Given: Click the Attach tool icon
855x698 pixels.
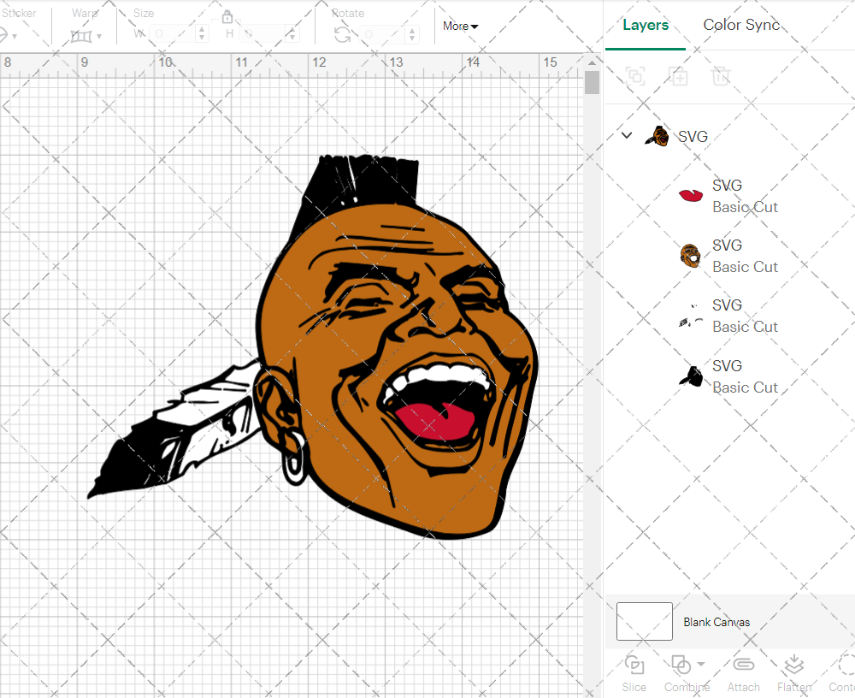Looking at the screenshot, I should coord(743,664).
